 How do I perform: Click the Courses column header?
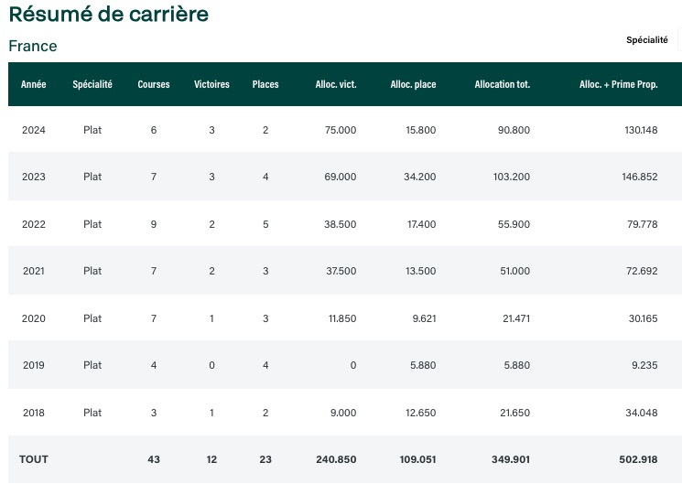(154, 84)
